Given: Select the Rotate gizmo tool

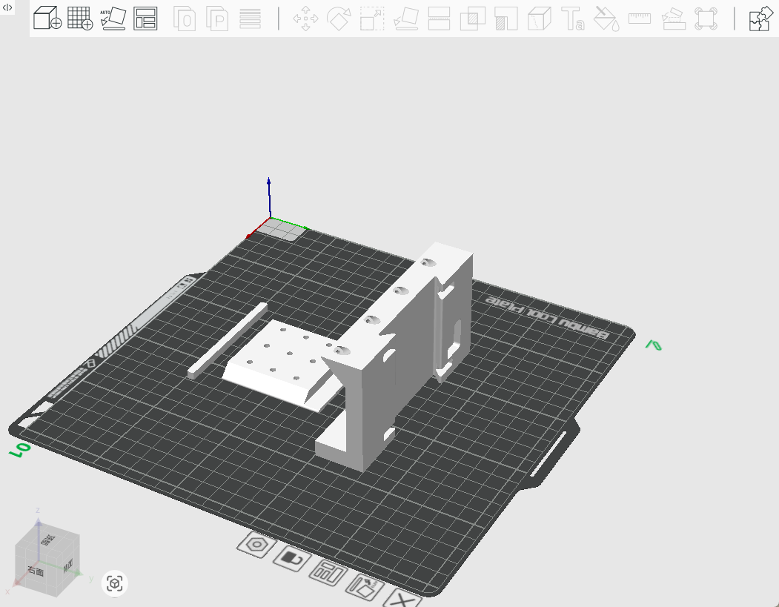Looking at the screenshot, I should click(x=339, y=19).
